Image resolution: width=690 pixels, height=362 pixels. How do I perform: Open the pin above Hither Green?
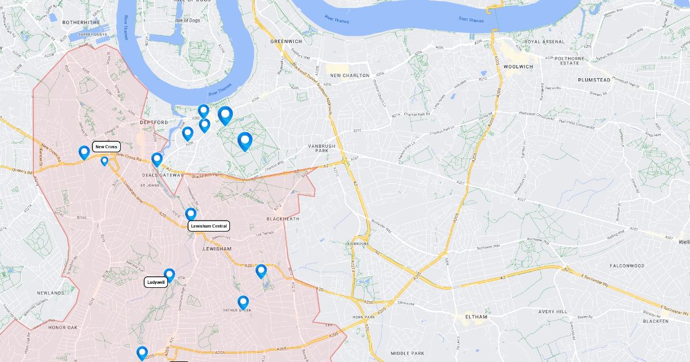243,303
